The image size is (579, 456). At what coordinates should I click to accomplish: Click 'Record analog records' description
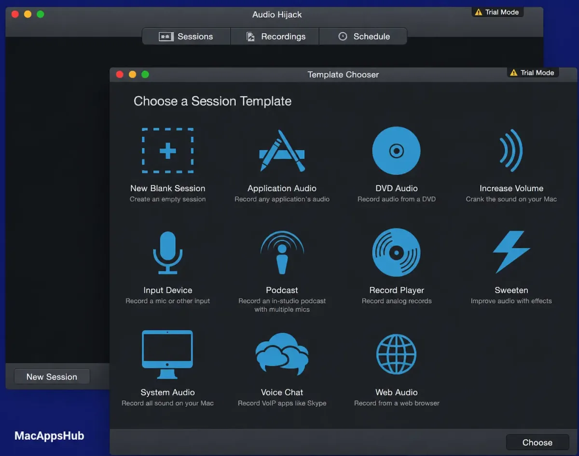pyautogui.click(x=396, y=301)
